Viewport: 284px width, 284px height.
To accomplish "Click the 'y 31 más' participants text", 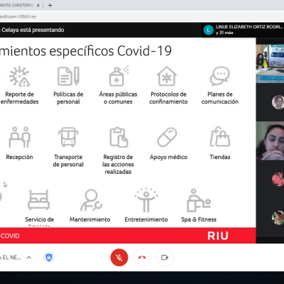I will coord(224,33).
